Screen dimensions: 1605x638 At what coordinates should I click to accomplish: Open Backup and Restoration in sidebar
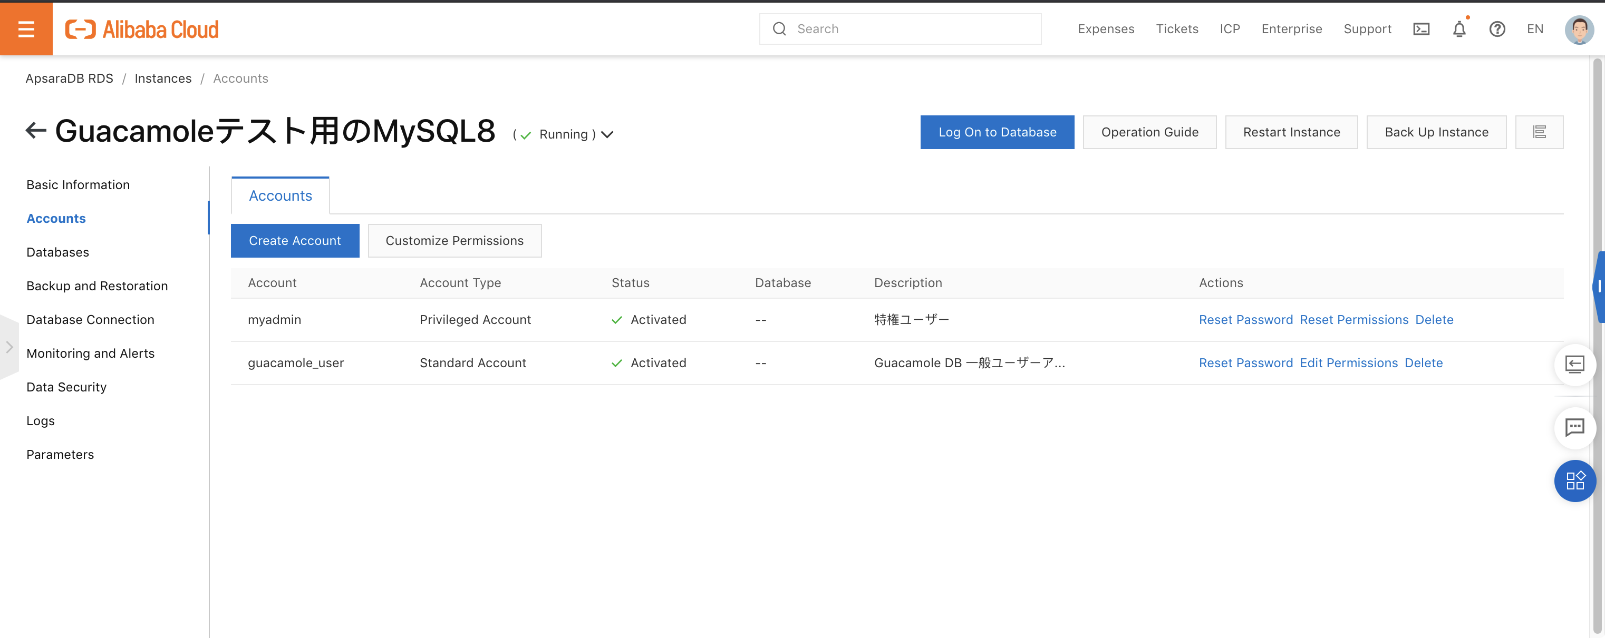(x=96, y=286)
